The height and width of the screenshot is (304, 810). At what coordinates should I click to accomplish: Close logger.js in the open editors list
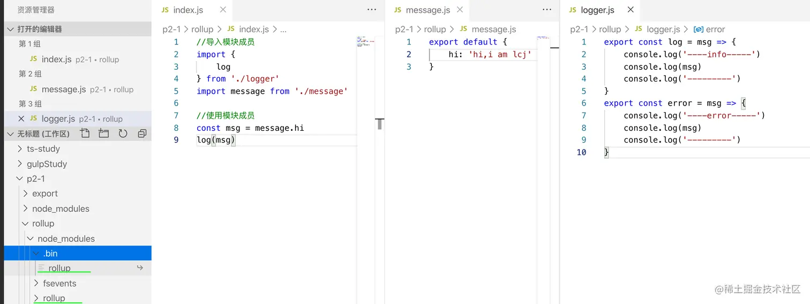click(x=21, y=118)
